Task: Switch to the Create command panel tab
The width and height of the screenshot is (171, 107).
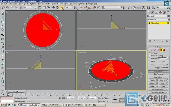Action: click(x=149, y=12)
